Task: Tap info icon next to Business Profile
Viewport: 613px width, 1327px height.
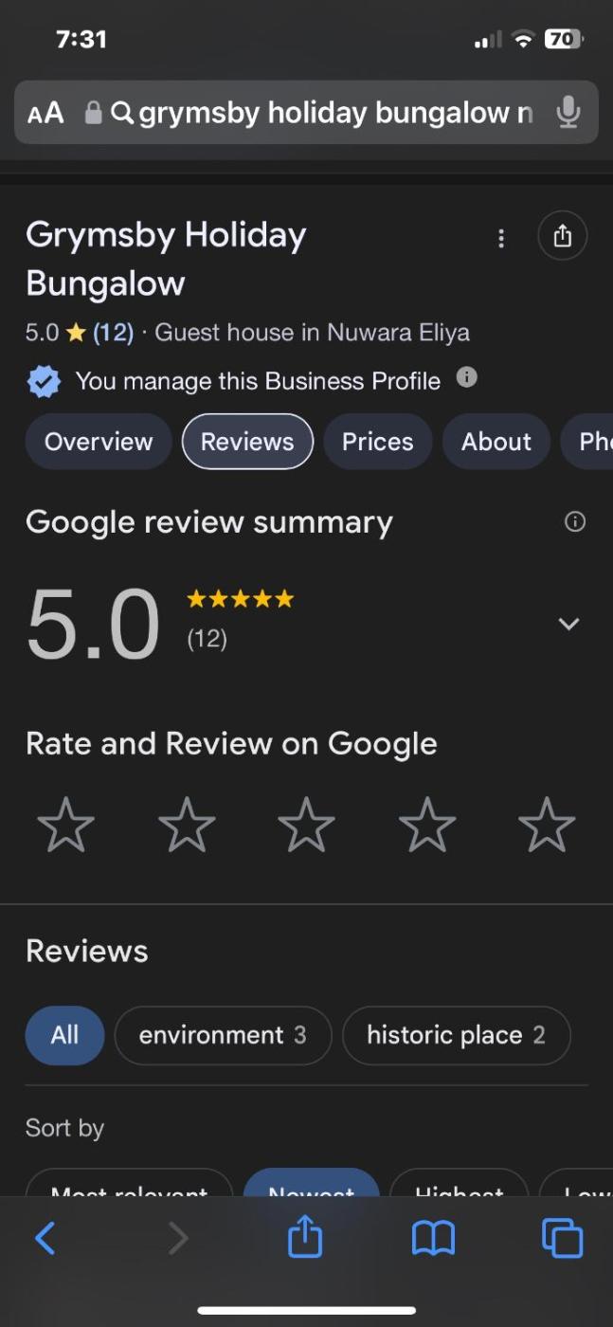Action: (466, 378)
